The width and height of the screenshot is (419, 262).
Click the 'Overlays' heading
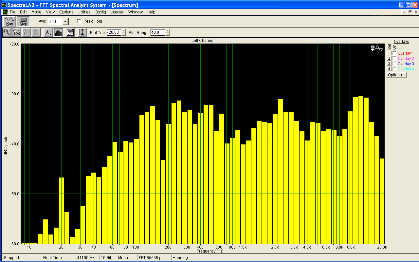click(401, 42)
